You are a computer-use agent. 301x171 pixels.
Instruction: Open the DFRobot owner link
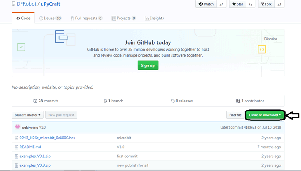point(27,4)
